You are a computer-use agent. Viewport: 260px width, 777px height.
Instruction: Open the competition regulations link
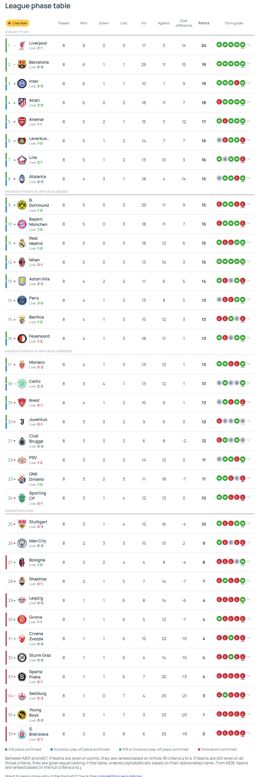pyautogui.click(x=119, y=776)
